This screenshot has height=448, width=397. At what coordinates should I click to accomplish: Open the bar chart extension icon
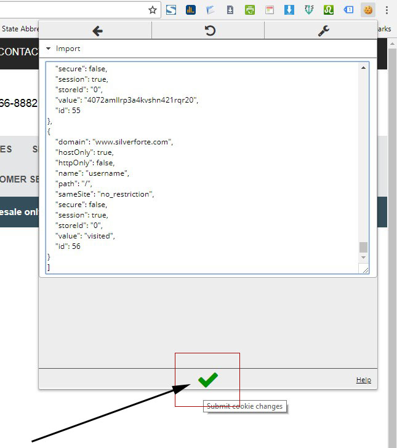tap(191, 10)
